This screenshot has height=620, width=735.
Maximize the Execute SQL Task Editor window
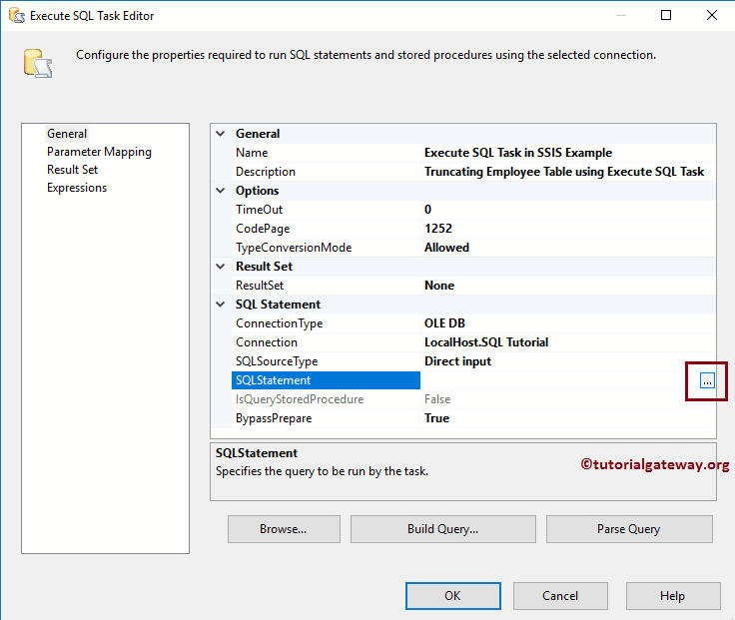coord(666,15)
